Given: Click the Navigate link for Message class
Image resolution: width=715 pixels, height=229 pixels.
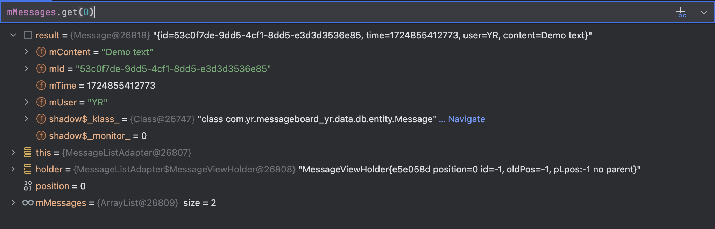Looking at the screenshot, I should (x=466, y=119).
